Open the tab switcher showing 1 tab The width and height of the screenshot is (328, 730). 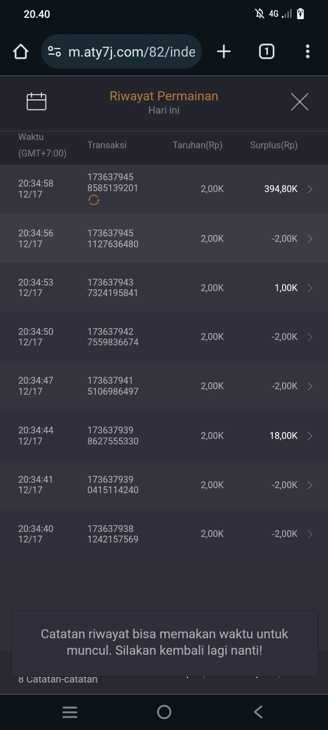[266, 52]
